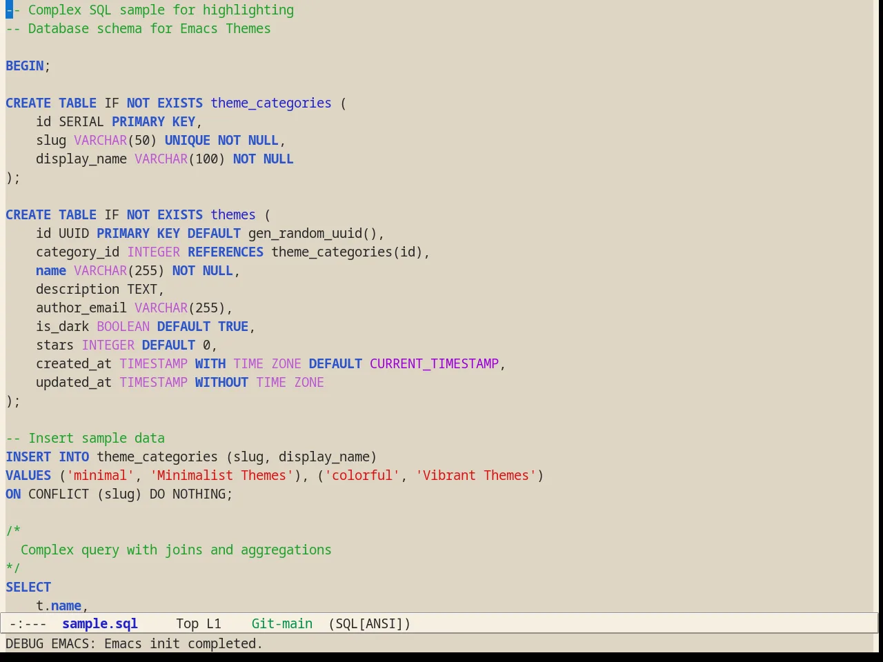Click t.name under SELECT

59,605
